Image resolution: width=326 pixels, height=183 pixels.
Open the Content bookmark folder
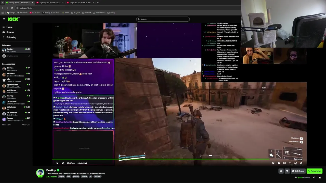tap(87, 13)
